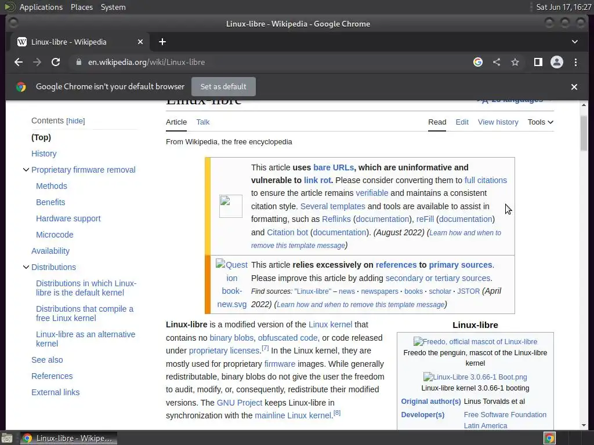Click the scrollbar down arrow
Image resolution: width=594 pixels, height=445 pixels.
[x=584, y=425]
